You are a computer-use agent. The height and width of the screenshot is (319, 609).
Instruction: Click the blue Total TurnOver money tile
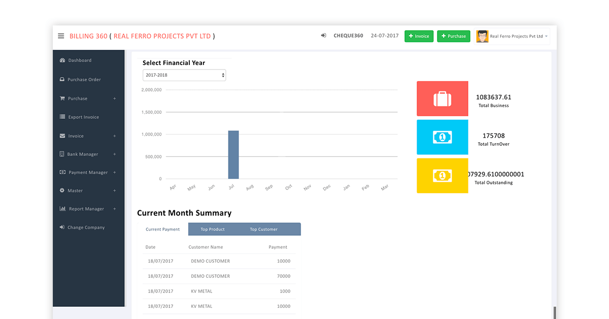click(x=442, y=137)
